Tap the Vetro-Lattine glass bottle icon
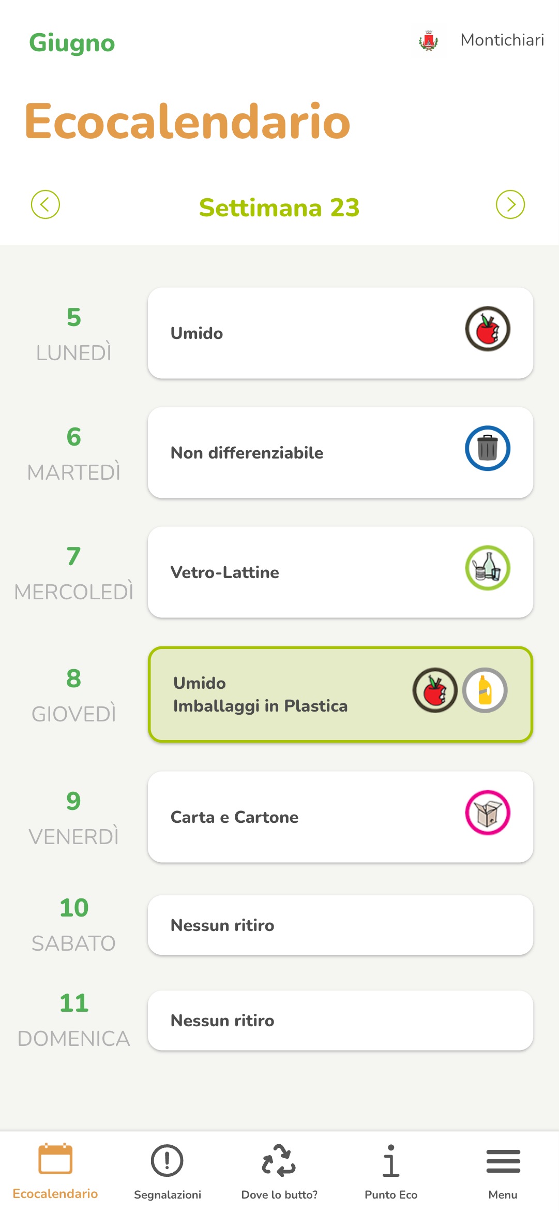The width and height of the screenshot is (559, 1211). point(487,568)
